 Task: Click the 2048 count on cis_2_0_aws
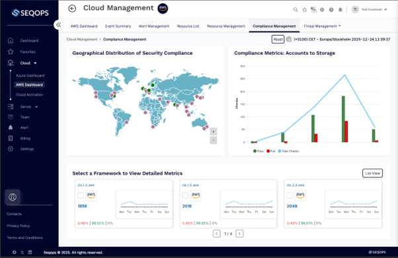(x=292, y=206)
